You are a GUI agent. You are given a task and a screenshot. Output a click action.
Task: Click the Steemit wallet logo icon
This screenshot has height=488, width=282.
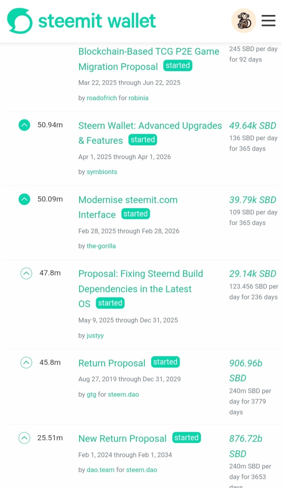[x=20, y=21]
